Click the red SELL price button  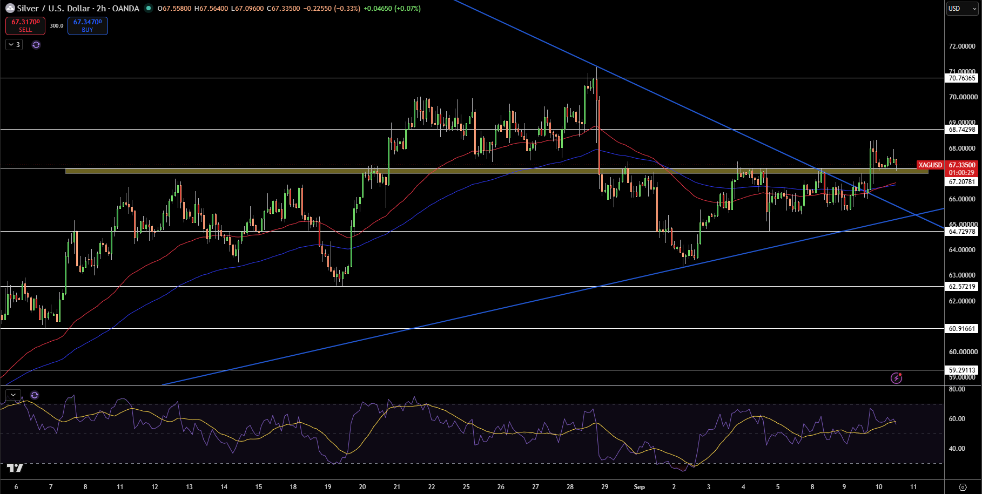coord(25,26)
